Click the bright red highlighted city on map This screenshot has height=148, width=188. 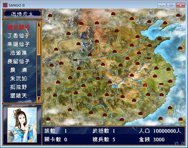click(x=145, y=85)
